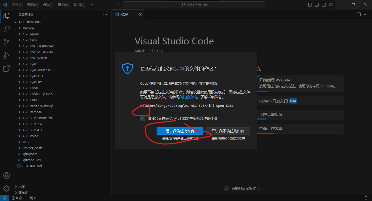
Task: Open the 编辑(E) menu
Action: pos(33,5)
